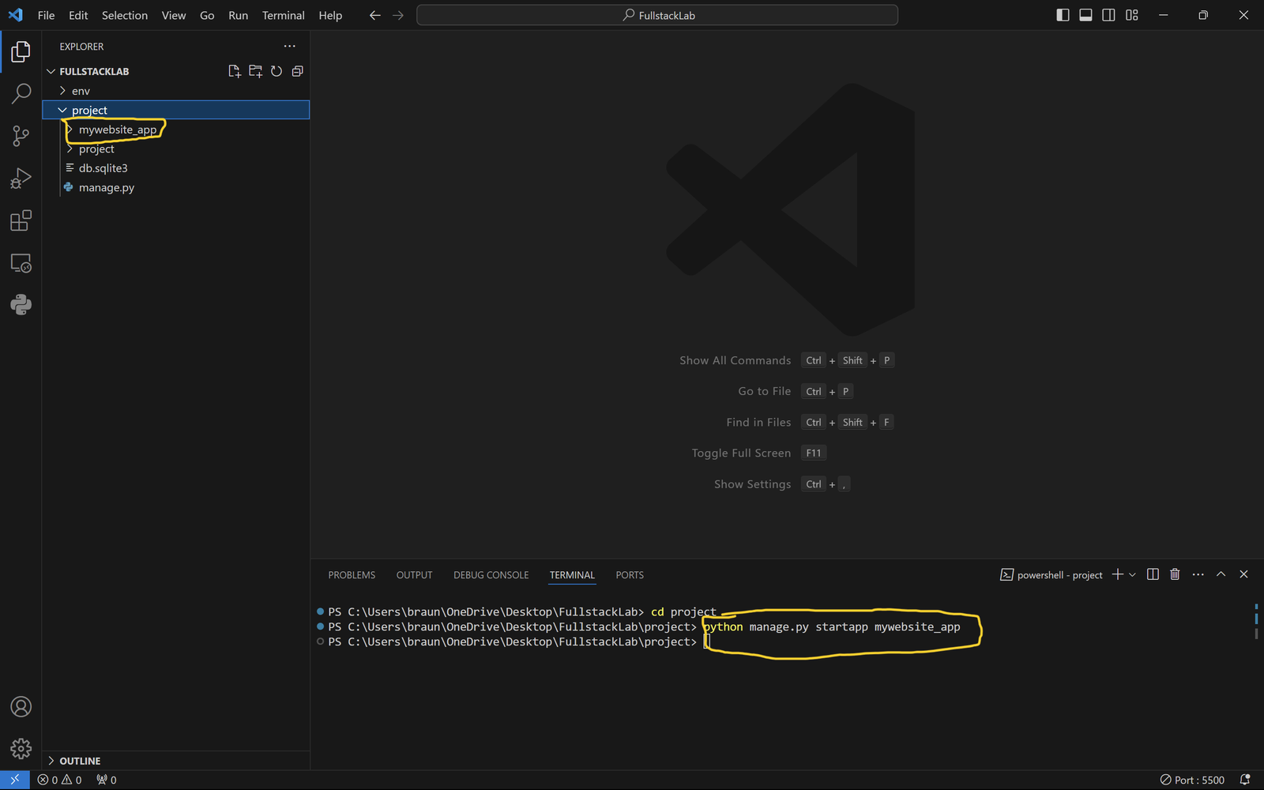Close the terminal panel
Screen dimensions: 1264x790
click(1243, 574)
